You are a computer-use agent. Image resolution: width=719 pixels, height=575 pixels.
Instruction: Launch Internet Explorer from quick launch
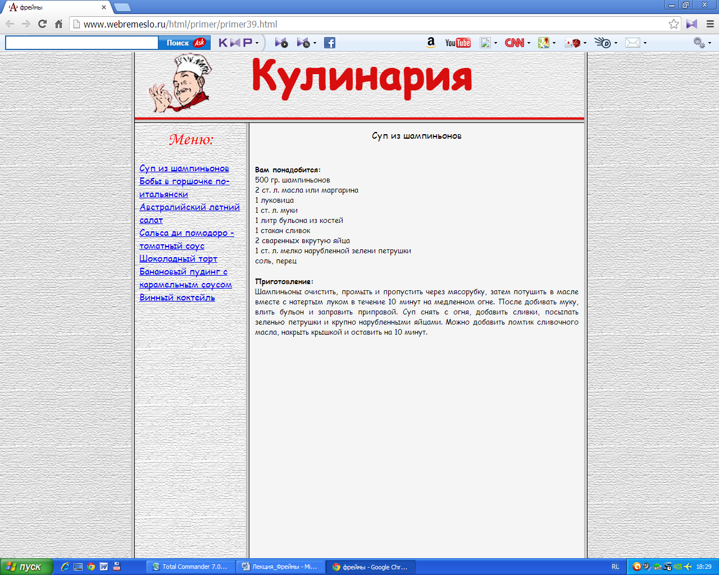click(65, 567)
